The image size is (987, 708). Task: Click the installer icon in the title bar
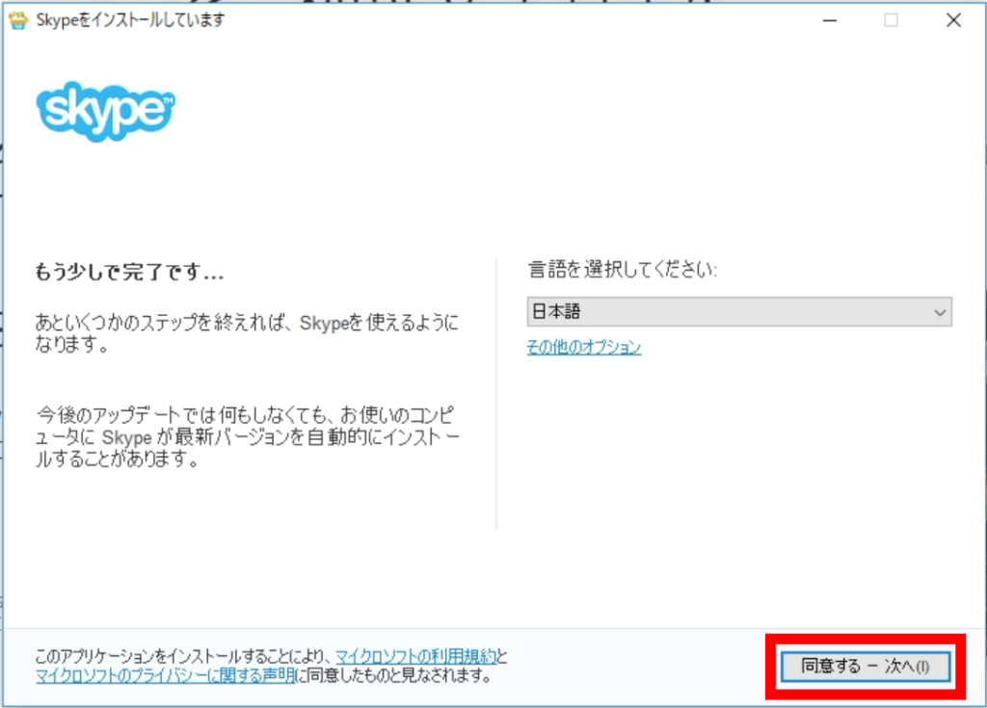(x=18, y=20)
